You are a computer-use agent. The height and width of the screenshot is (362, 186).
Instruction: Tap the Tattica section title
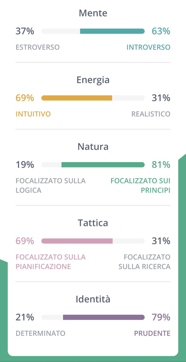click(x=93, y=223)
